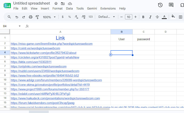Select column C header
This screenshot has height=113, width=184.
(x=143, y=32)
